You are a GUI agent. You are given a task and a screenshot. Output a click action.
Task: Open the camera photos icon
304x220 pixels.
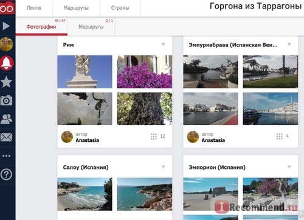point(6,100)
